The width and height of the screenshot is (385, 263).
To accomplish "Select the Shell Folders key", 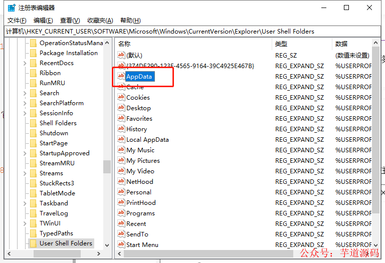I will 58,123.
